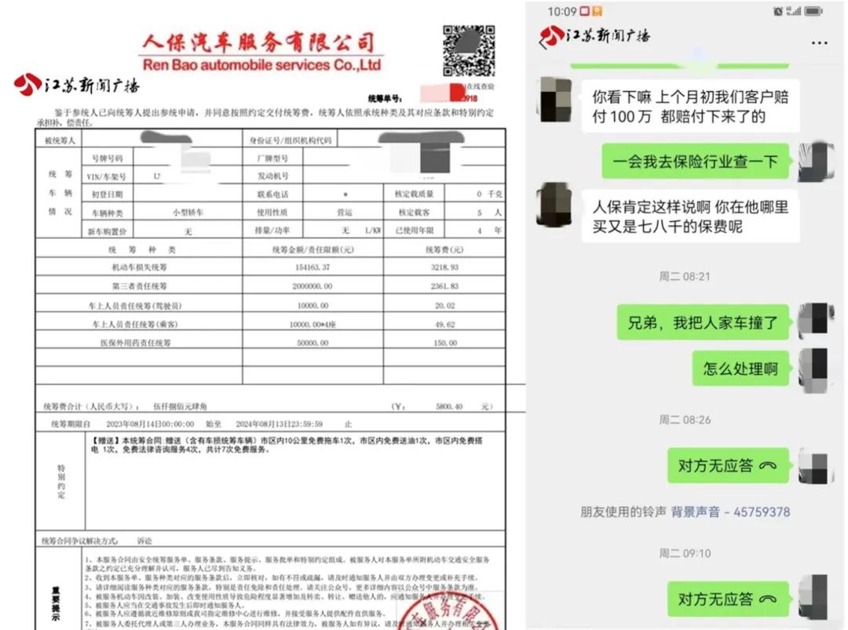Tap missed call 对方无应答 under 周二 09:10
Viewport: 848px width, 630px height.
(x=727, y=599)
